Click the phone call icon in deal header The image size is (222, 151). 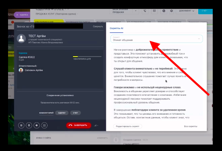click(x=145, y=11)
